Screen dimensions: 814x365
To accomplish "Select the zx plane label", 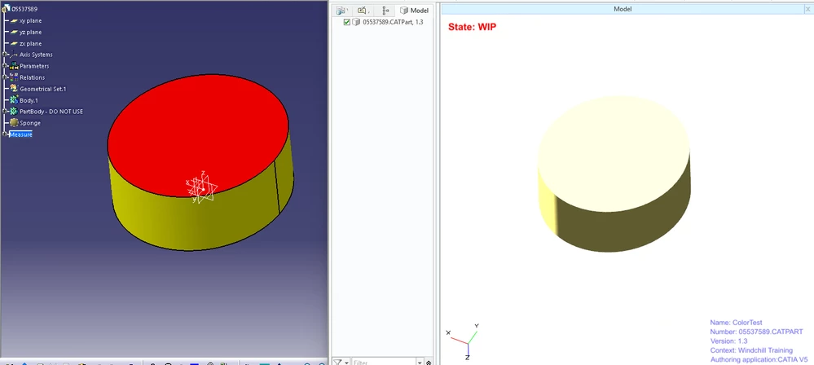I will [31, 44].
